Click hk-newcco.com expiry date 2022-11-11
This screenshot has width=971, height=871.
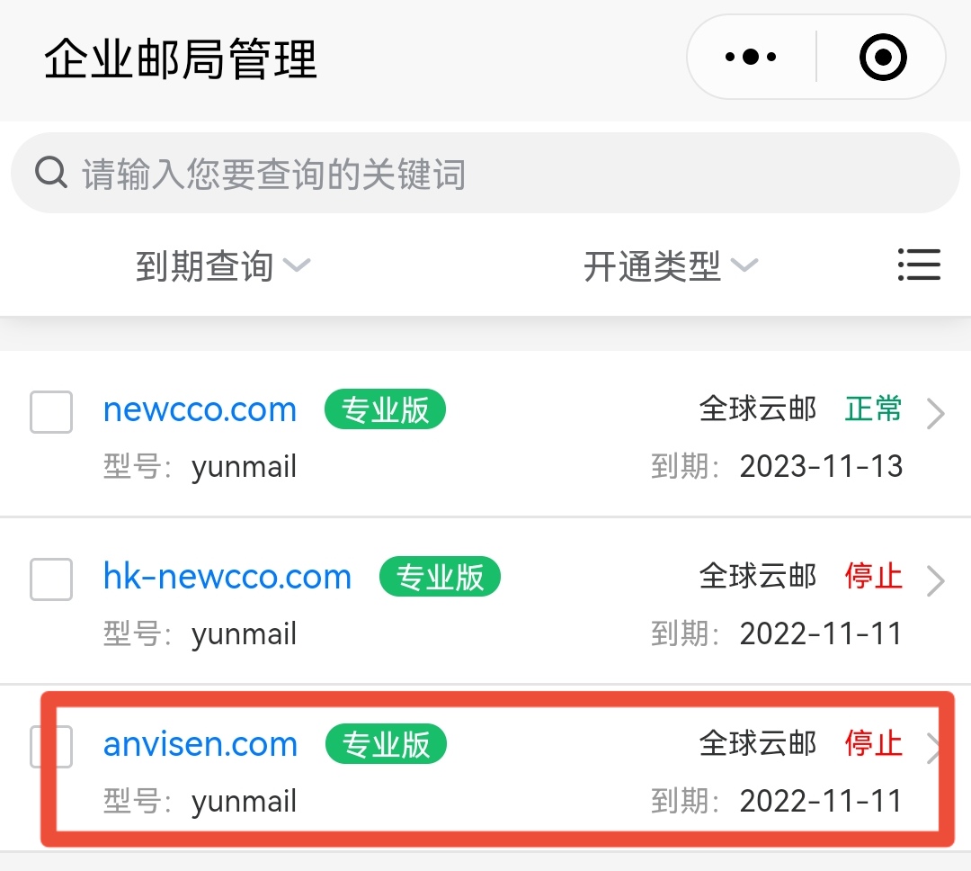pyautogui.click(x=821, y=633)
